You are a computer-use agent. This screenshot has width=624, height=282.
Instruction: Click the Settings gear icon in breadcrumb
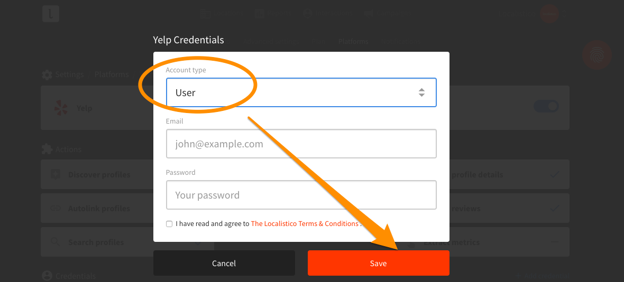click(47, 74)
